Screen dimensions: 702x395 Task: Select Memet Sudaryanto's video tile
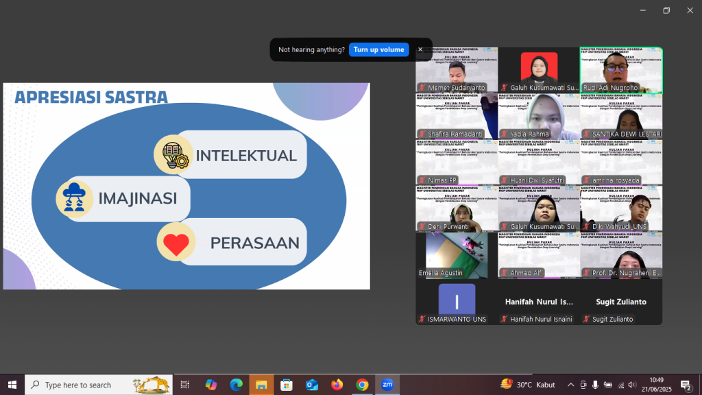[457, 70]
